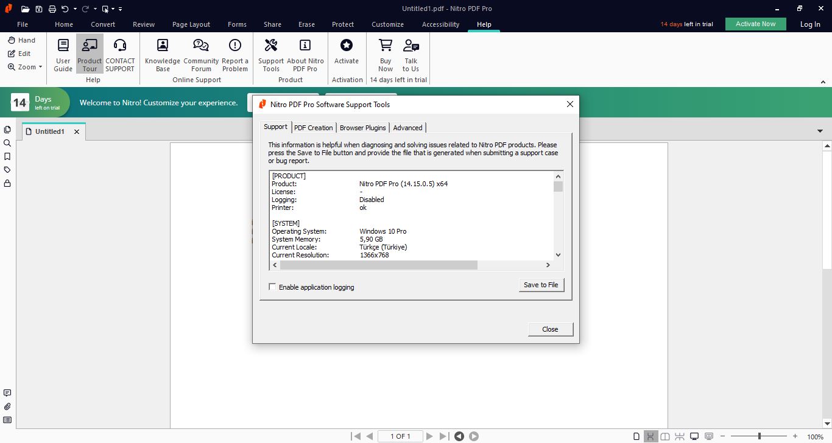Click the full screen monitor icon
The width and height of the screenshot is (832, 443).
(694, 436)
